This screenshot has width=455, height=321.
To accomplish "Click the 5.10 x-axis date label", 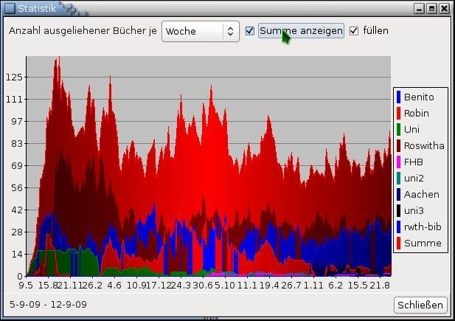I will [225, 286].
